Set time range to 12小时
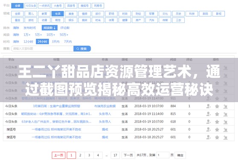The width and height of the screenshot is (238, 160). (x=29, y=42)
